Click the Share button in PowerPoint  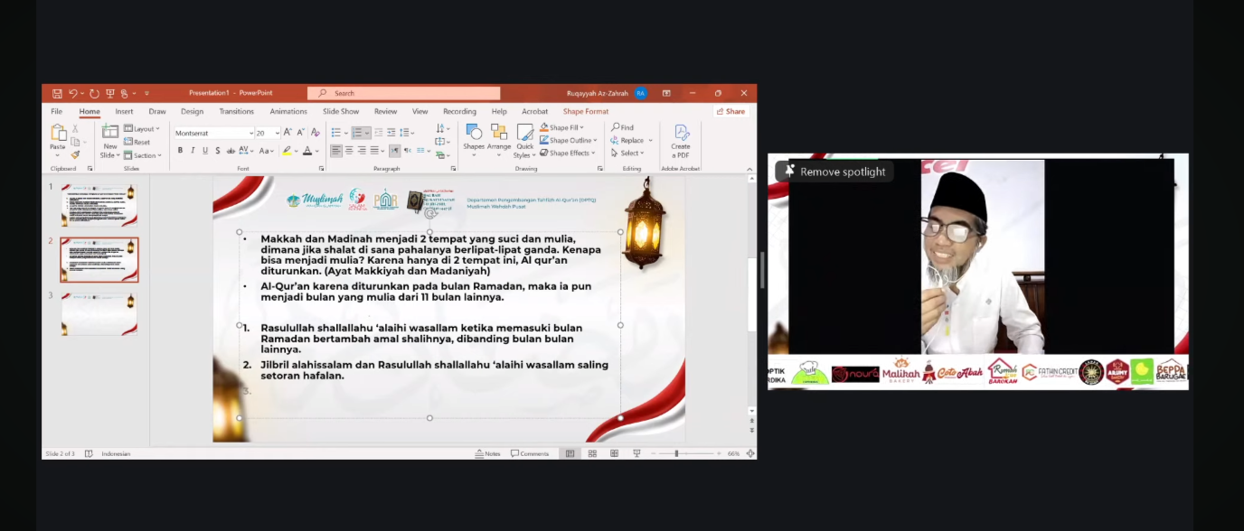click(x=730, y=111)
